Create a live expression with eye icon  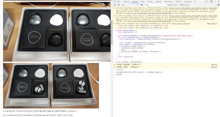pyautogui.click(x=142, y=5)
